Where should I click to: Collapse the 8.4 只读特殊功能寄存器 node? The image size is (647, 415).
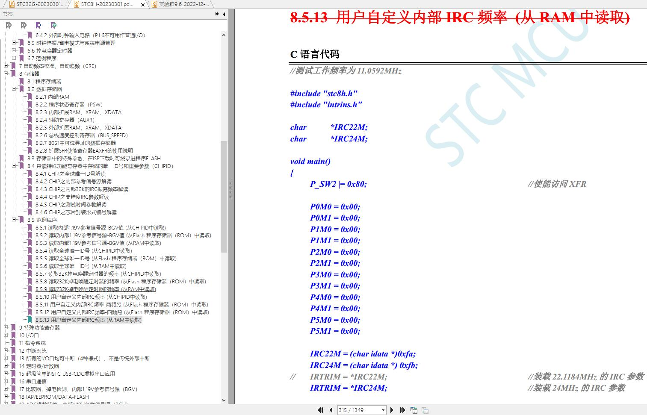(14, 166)
